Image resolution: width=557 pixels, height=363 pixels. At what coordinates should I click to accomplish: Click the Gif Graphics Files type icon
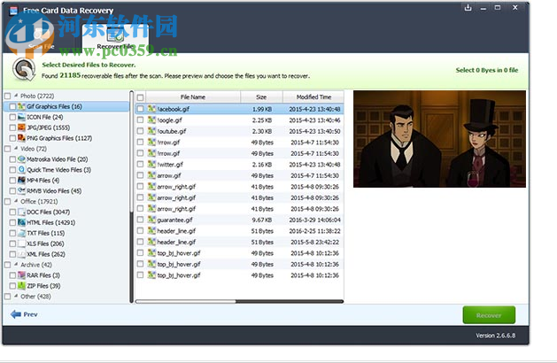pos(21,106)
